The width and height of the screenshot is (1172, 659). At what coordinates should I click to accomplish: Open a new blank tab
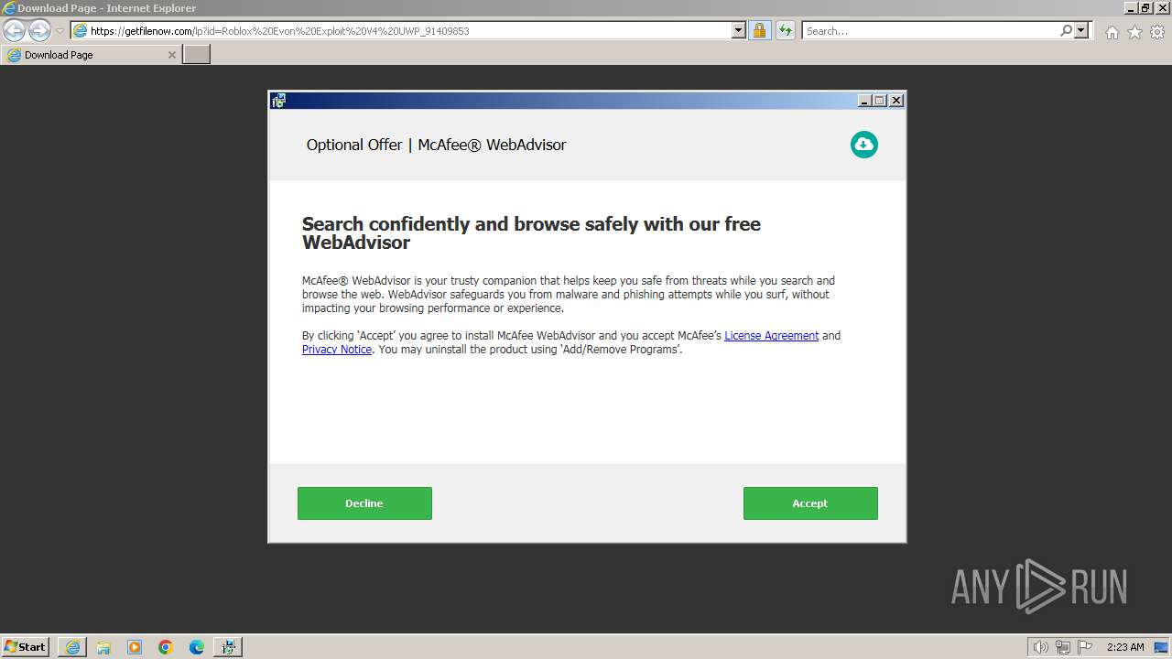[x=197, y=55]
